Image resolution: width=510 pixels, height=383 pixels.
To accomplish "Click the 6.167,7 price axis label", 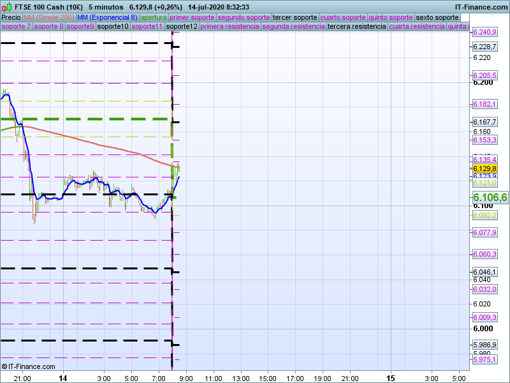I will [484, 122].
